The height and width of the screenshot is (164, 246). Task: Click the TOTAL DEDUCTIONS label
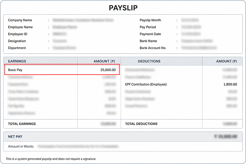[x=141, y=124]
